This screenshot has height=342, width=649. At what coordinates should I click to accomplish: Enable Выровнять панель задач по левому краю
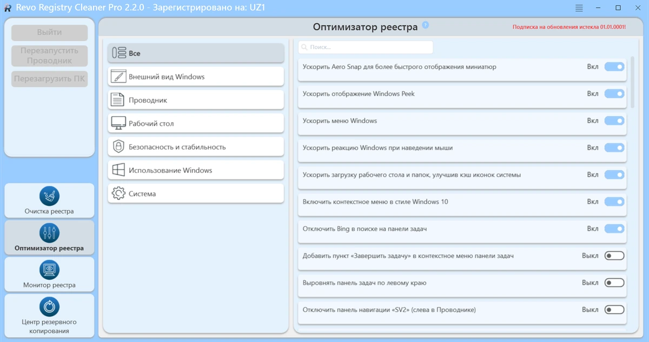coord(614,283)
